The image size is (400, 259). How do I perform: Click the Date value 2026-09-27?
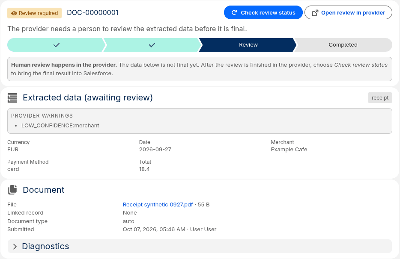[x=155, y=150]
